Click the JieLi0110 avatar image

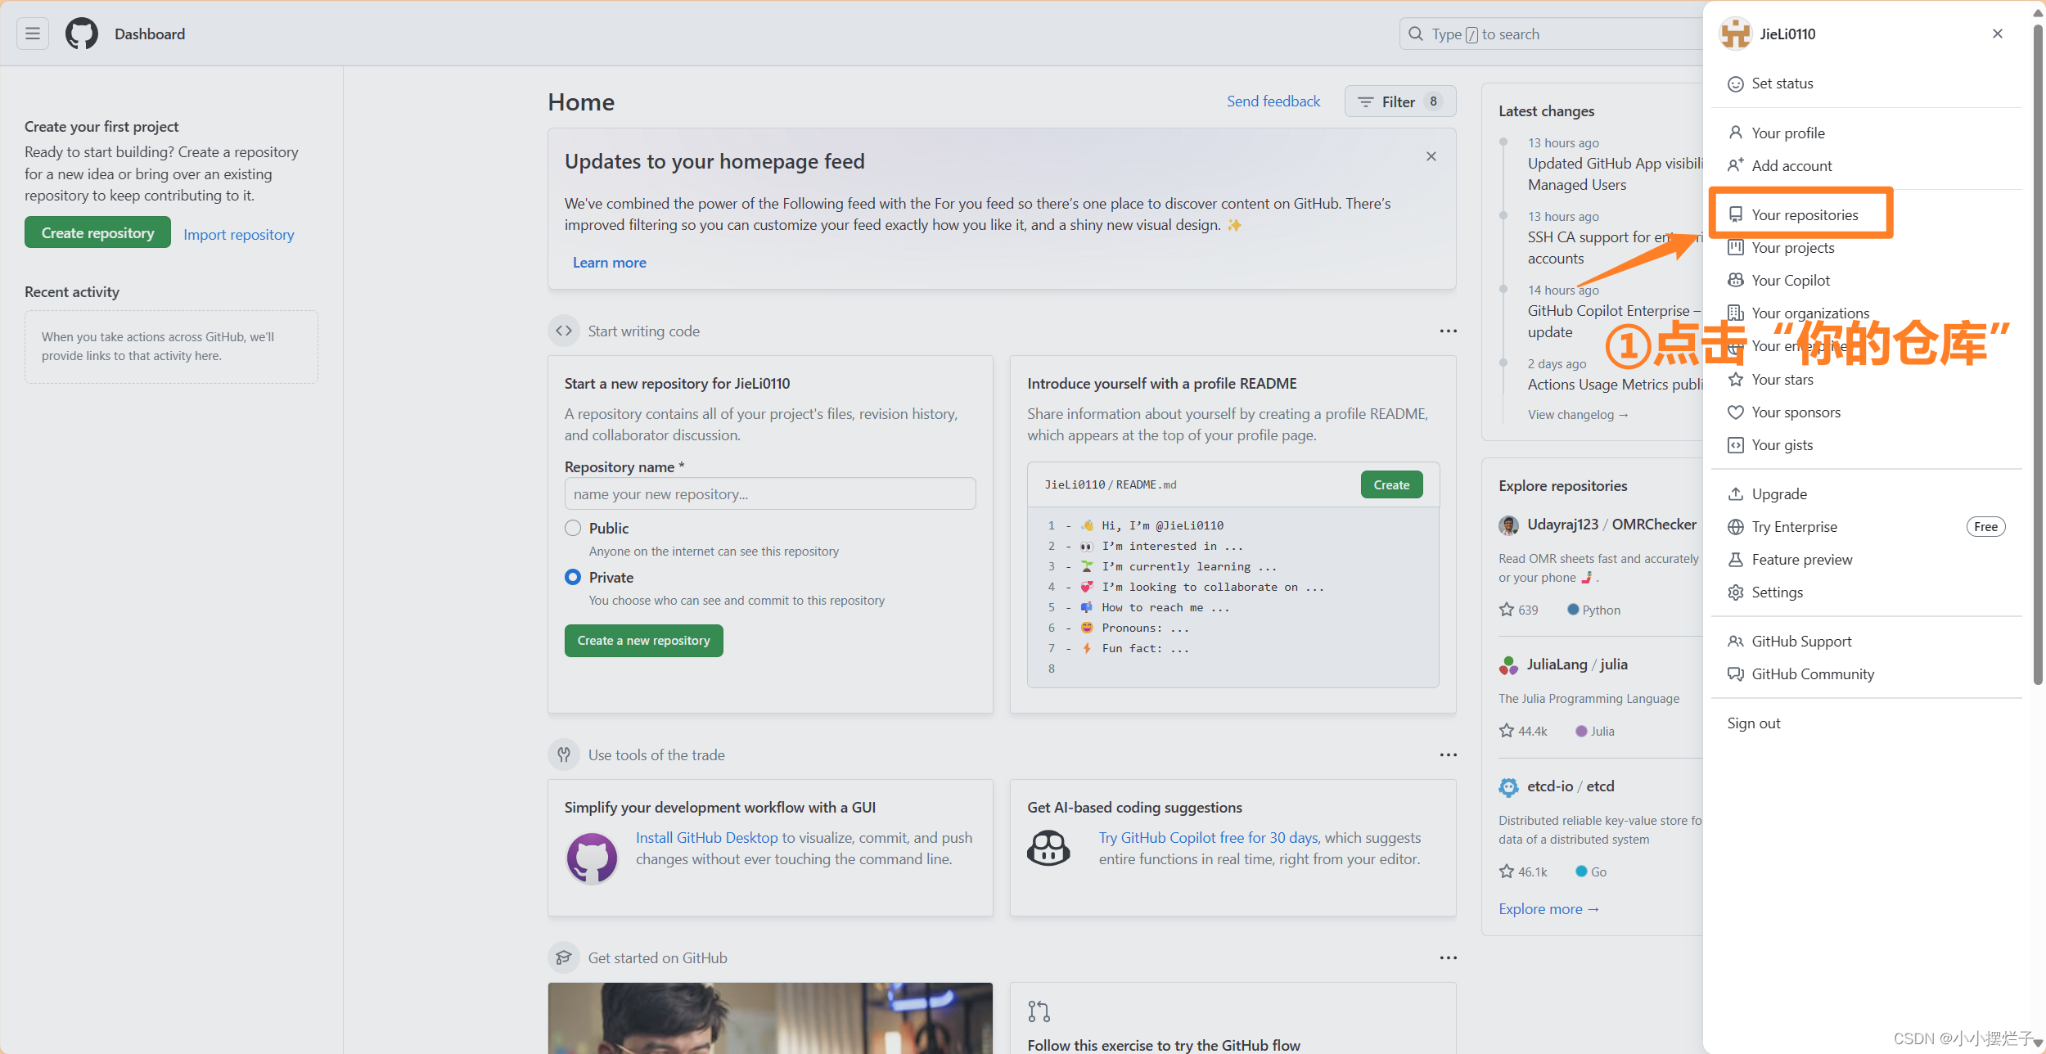[1735, 34]
